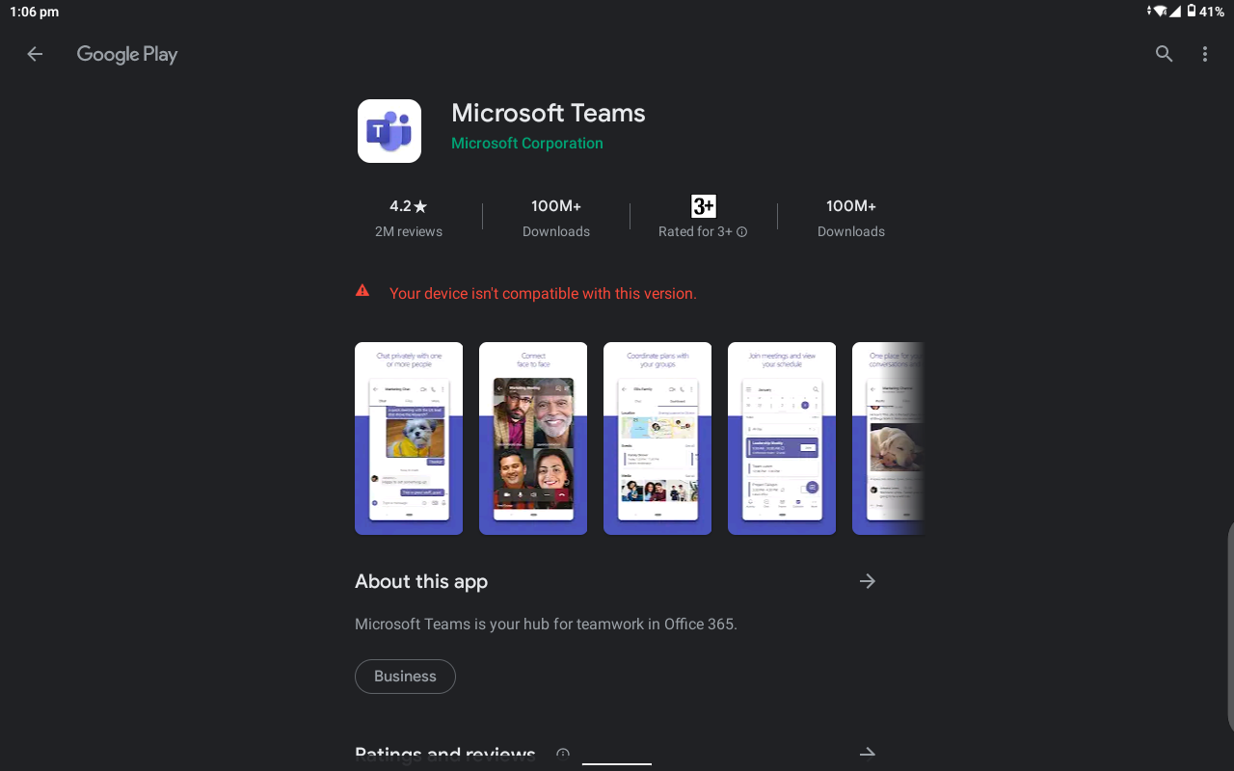
Task: Open the 'Coordinate plans' screenshot
Action: 657,439
